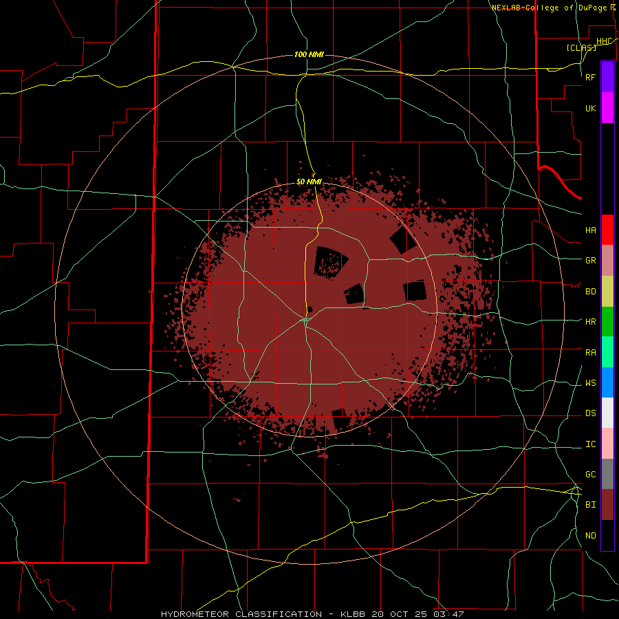Click the ND legend label

(590, 536)
